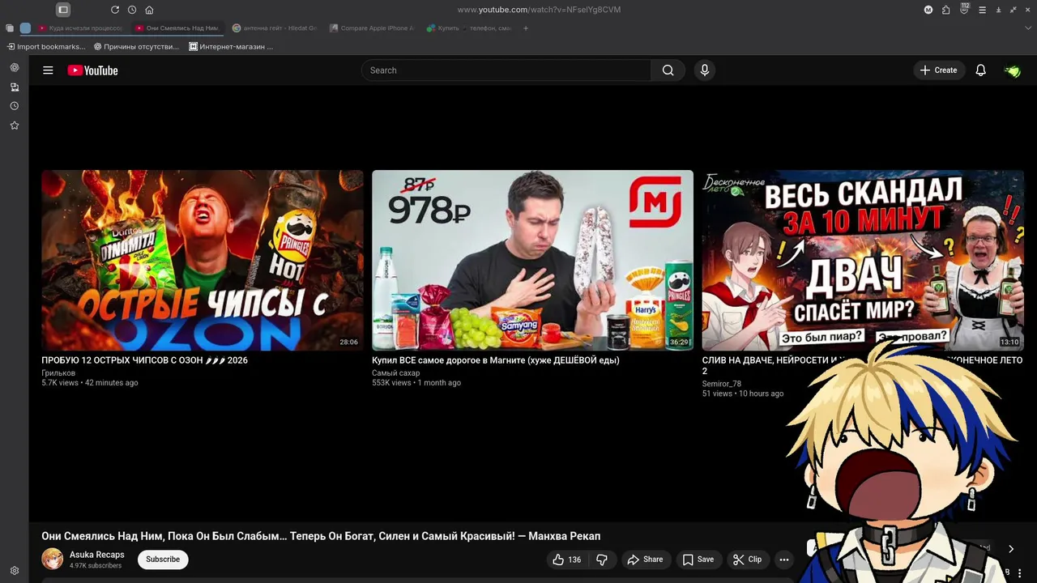The width and height of the screenshot is (1037, 583).
Task: Click "5.7K views • 42 minutes ago" text
Action: (90, 383)
